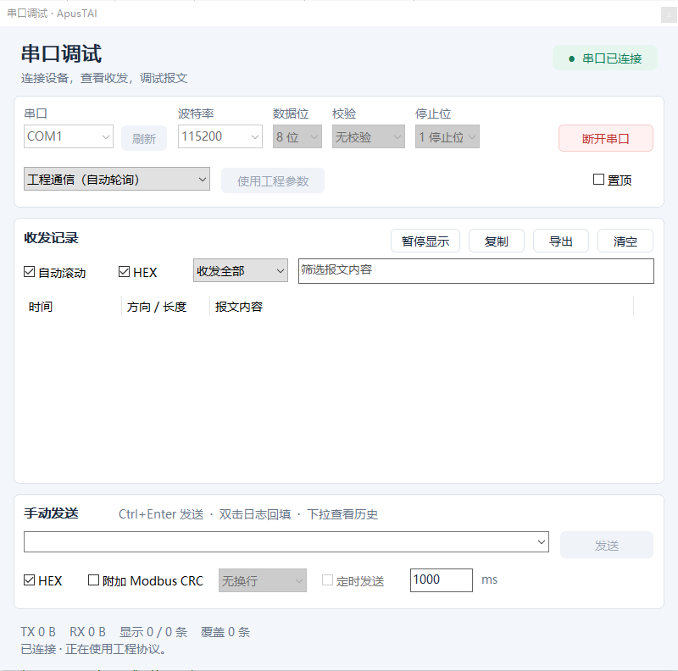
Task: Click the 筛选报文内容 filter input field
Action: pos(476,271)
